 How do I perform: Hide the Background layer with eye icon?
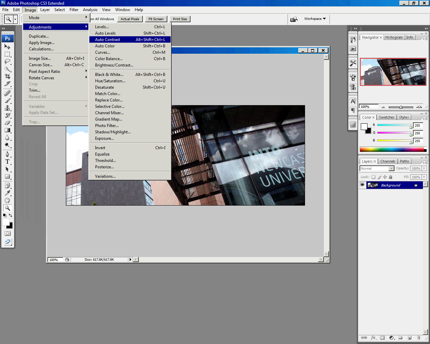tap(362, 185)
